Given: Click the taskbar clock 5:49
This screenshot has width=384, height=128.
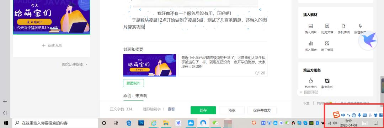Looking at the screenshot, I should pos(348,123).
